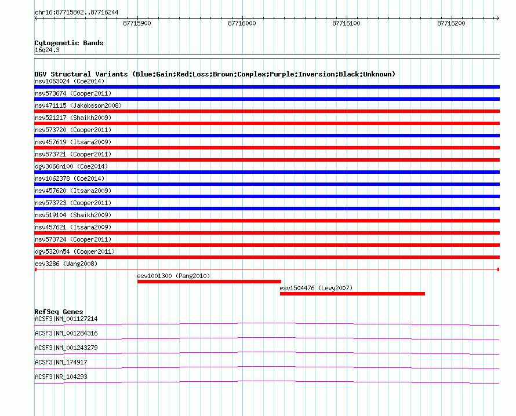The height and width of the screenshot is (416, 516).
Task: Click ruler position 87716200
Action: [x=451, y=23]
